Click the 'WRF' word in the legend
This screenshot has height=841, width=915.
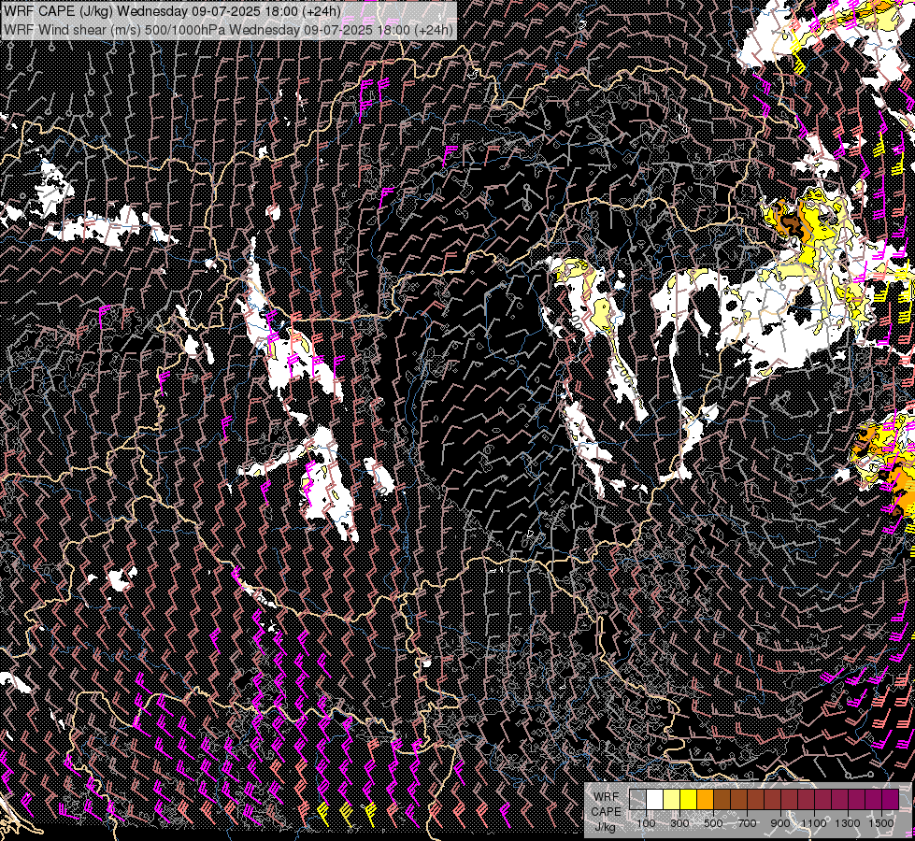coord(607,797)
